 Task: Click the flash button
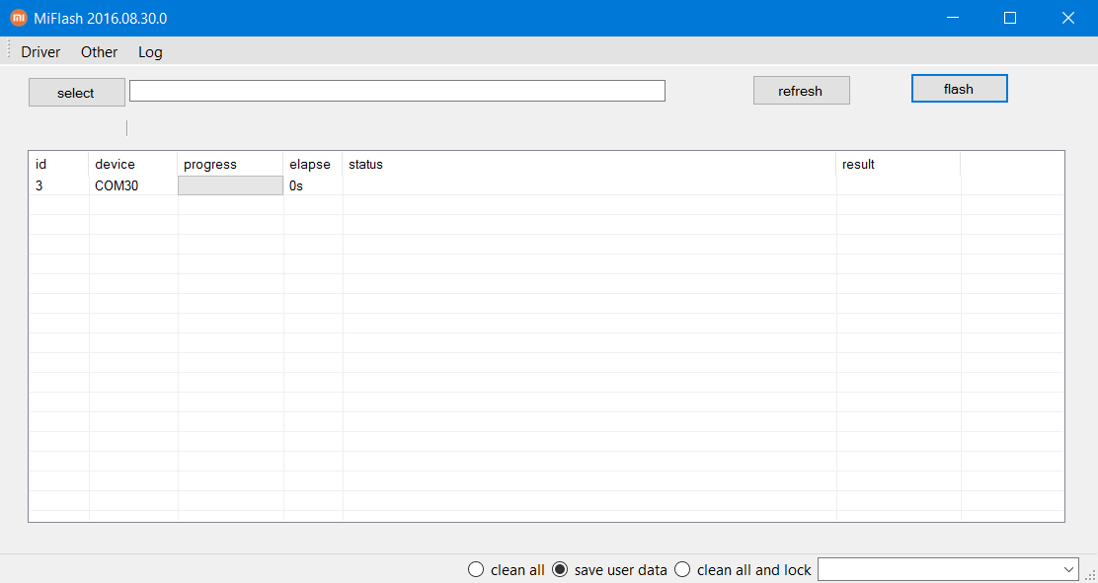pos(959,88)
